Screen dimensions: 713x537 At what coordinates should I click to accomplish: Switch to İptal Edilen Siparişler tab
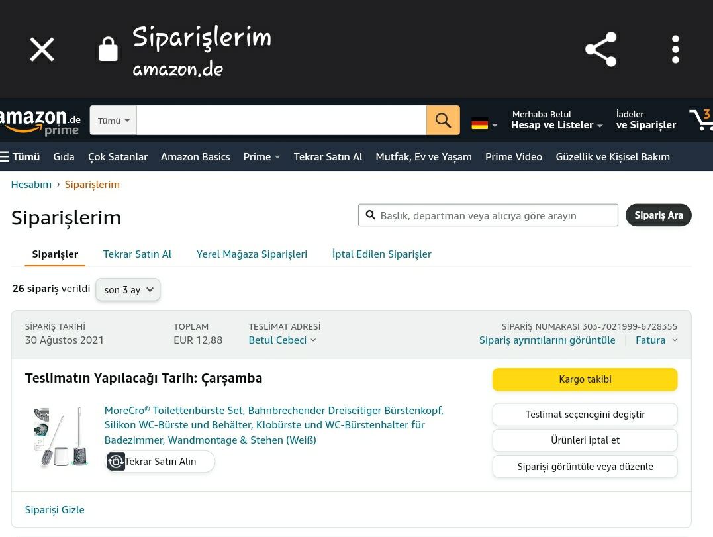(x=381, y=254)
